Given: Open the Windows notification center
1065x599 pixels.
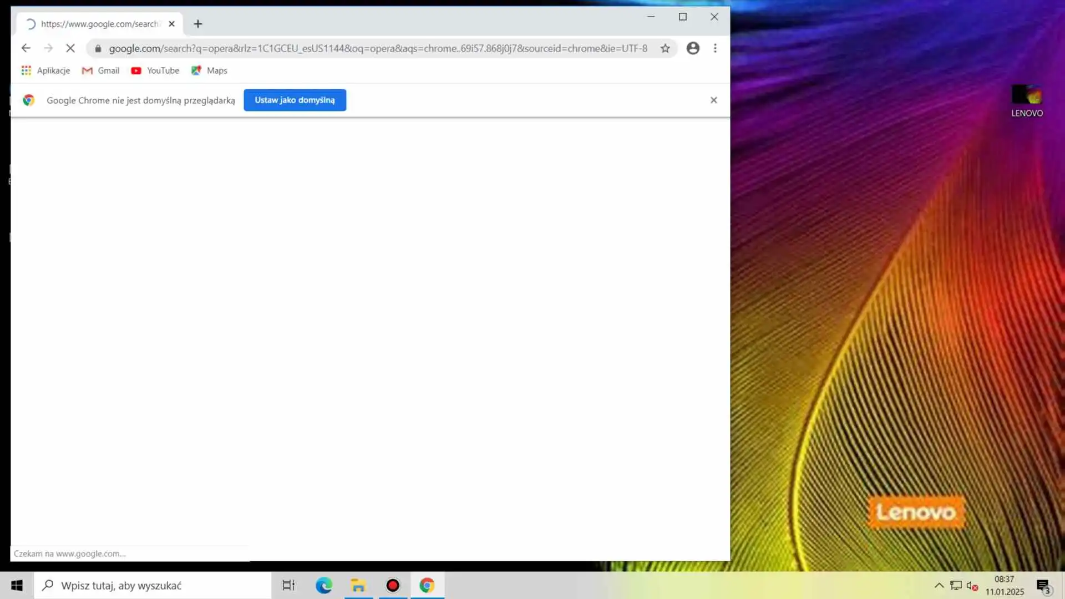Looking at the screenshot, I should (1043, 586).
